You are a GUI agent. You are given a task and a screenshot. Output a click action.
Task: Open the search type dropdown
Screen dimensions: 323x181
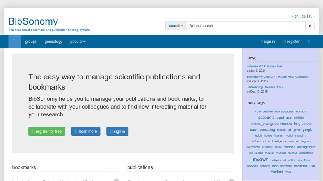point(176,26)
